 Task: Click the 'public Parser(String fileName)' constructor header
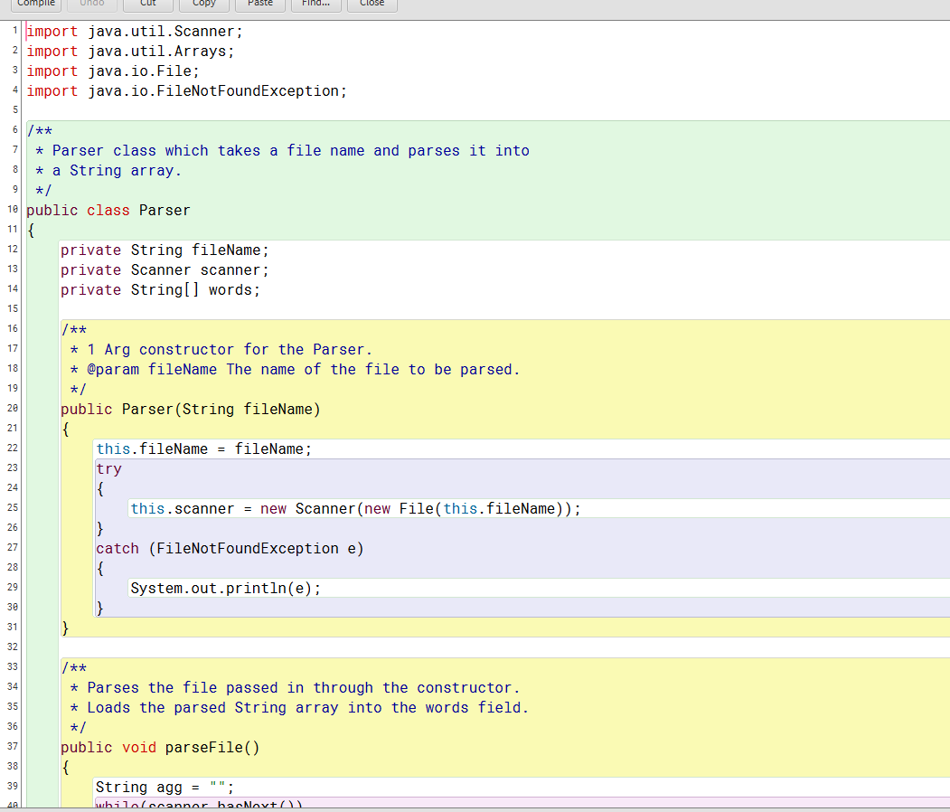190,410
